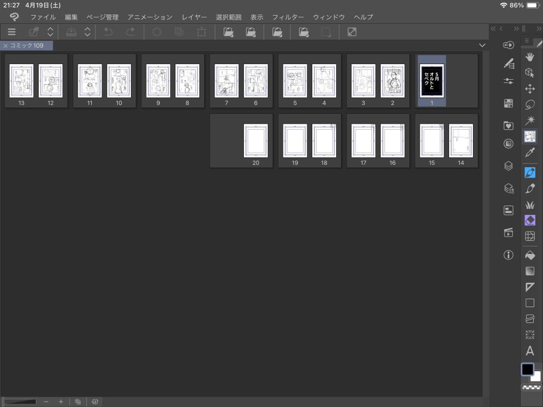Close the コミック109 tab
Screen dimensions: 543x407
tap(5, 46)
